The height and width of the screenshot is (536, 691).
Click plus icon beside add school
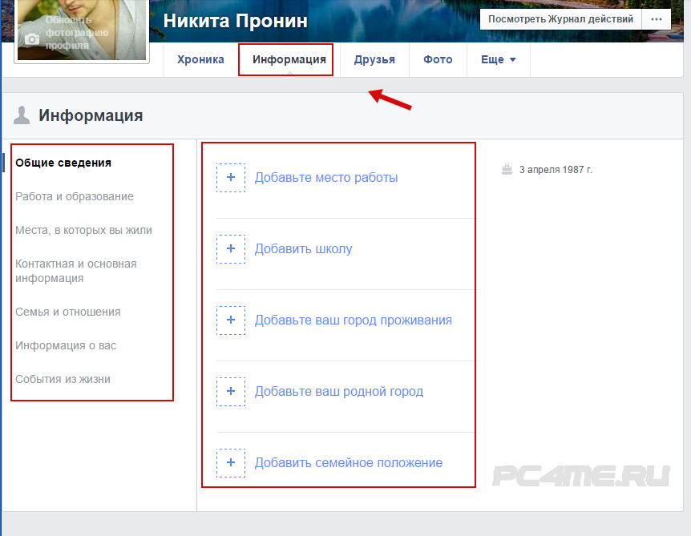point(231,249)
